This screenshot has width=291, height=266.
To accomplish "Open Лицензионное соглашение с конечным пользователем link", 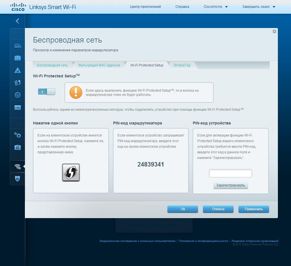I will pos(137,241).
